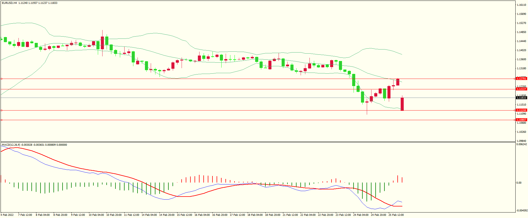
Task: Click the 18 Feb 04:00 time label
Action: tap(255, 215)
